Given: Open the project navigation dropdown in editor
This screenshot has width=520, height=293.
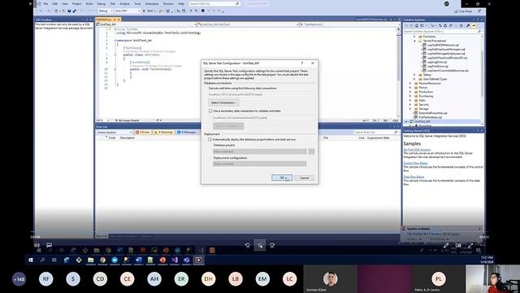Looking at the screenshot, I should pyautogui.click(x=146, y=24).
